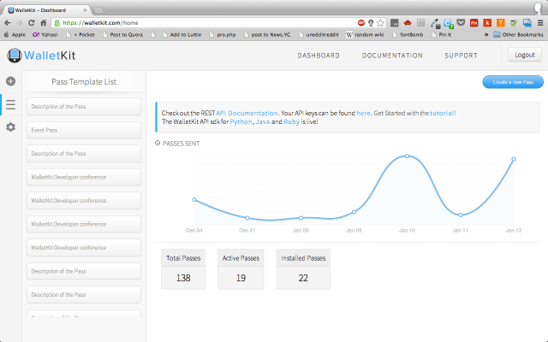Click the Dec 04 data point on chart
The image size is (548, 342).
coord(194,199)
